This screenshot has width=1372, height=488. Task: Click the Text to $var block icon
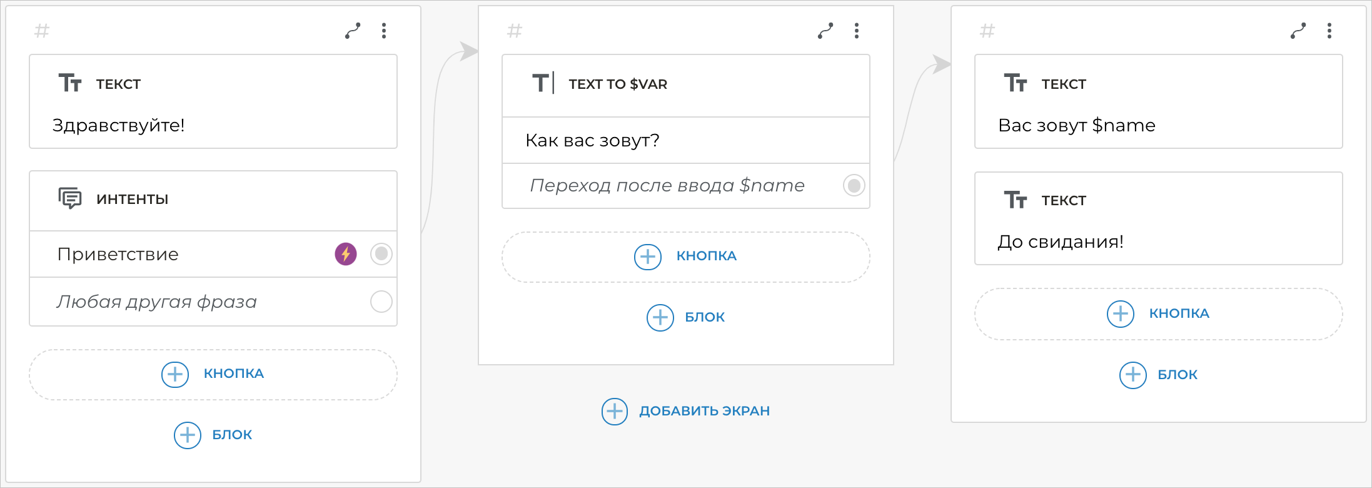(x=543, y=83)
